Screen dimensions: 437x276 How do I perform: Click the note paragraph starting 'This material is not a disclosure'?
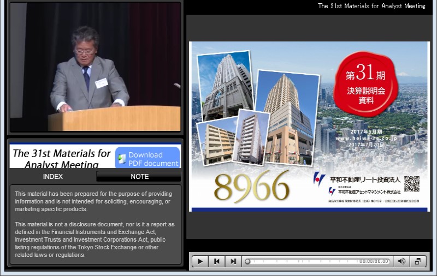pos(95,239)
